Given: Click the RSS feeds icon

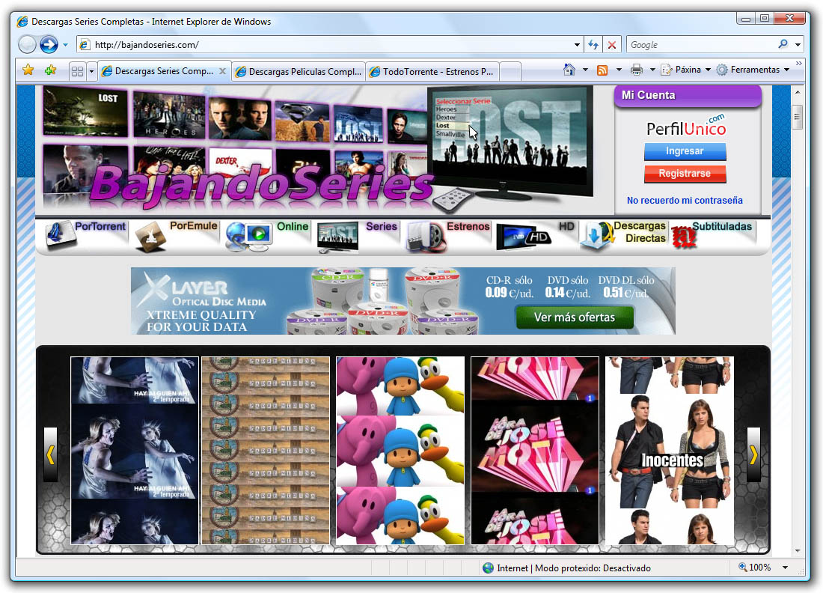Looking at the screenshot, I should (602, 70).
